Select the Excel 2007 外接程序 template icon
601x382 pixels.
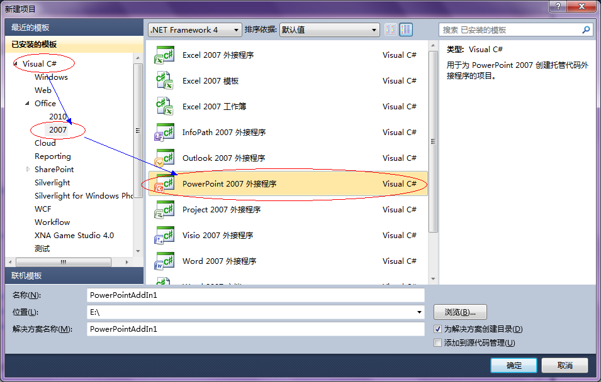point(164,55)
